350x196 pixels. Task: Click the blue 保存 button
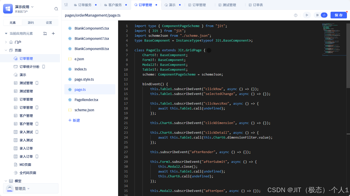[x=338, y=15]
